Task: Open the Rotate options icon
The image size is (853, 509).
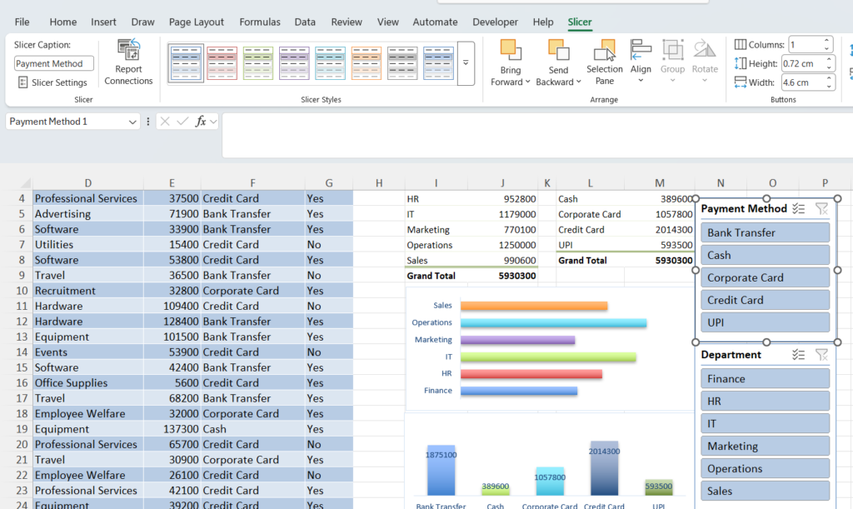Action: pyautogui.click(x=705, y=61)
